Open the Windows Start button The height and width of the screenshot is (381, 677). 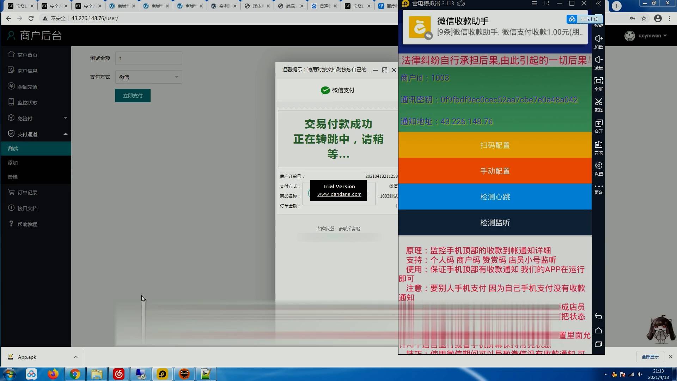coord(10,374)
